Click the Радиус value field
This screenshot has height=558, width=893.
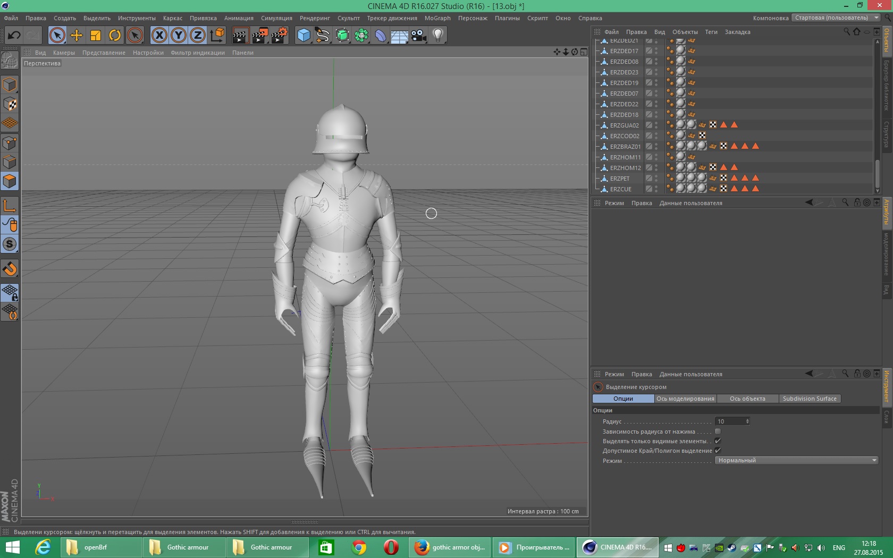(730, 421)
